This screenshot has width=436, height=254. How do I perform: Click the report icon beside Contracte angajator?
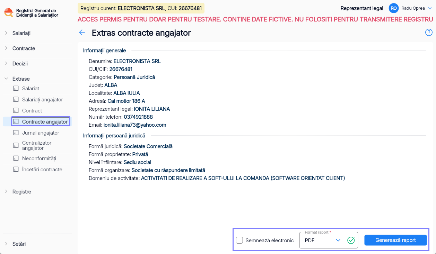(16, 122)
